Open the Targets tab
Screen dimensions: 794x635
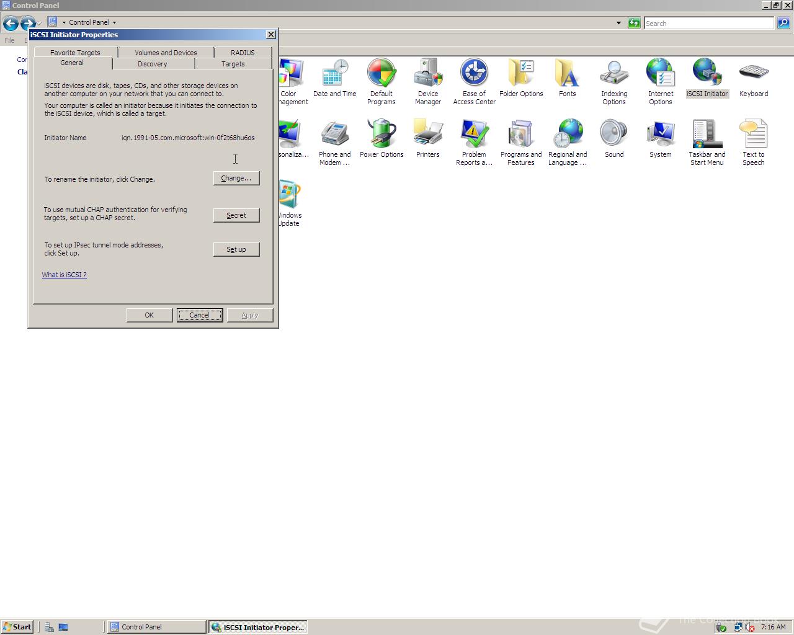click(233, 64)
